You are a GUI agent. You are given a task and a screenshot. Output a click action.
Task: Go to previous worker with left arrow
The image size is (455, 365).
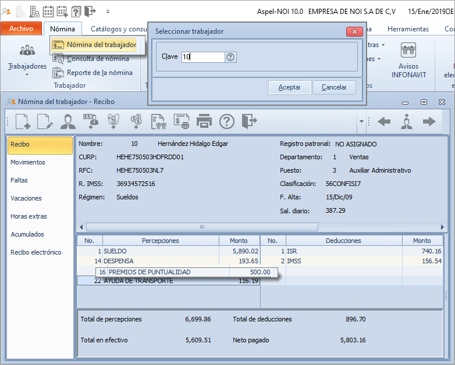pos(384,121)
